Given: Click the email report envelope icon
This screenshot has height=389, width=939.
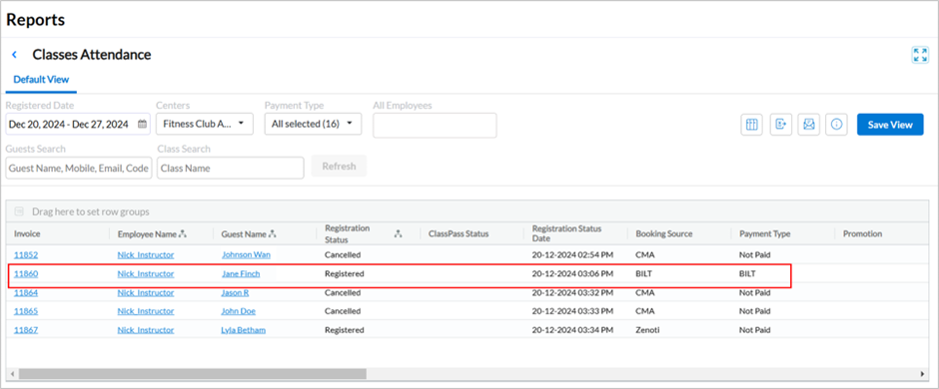Looking at the screenshot, I should click(809, 125).
